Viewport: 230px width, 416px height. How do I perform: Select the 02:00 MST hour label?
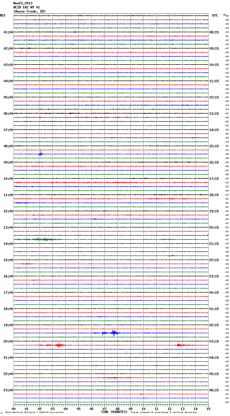[8, 49]
